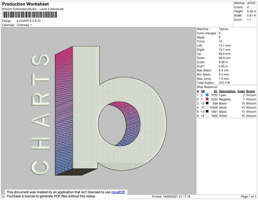Click the Cyan color swatch in row 1
258x200 pixels.
click(207, 95)
